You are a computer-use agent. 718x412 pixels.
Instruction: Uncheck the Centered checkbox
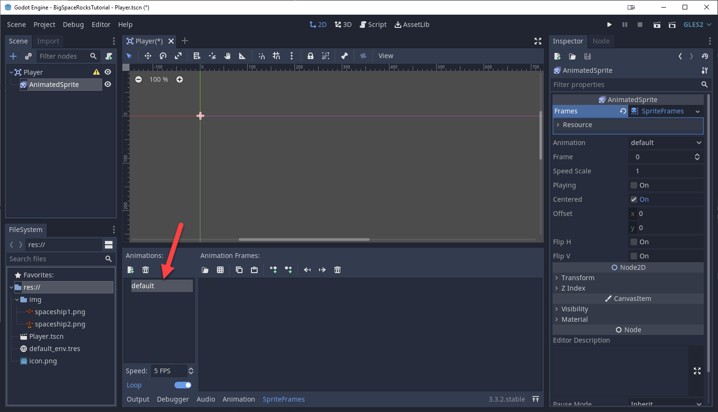(x=634, y=199)
